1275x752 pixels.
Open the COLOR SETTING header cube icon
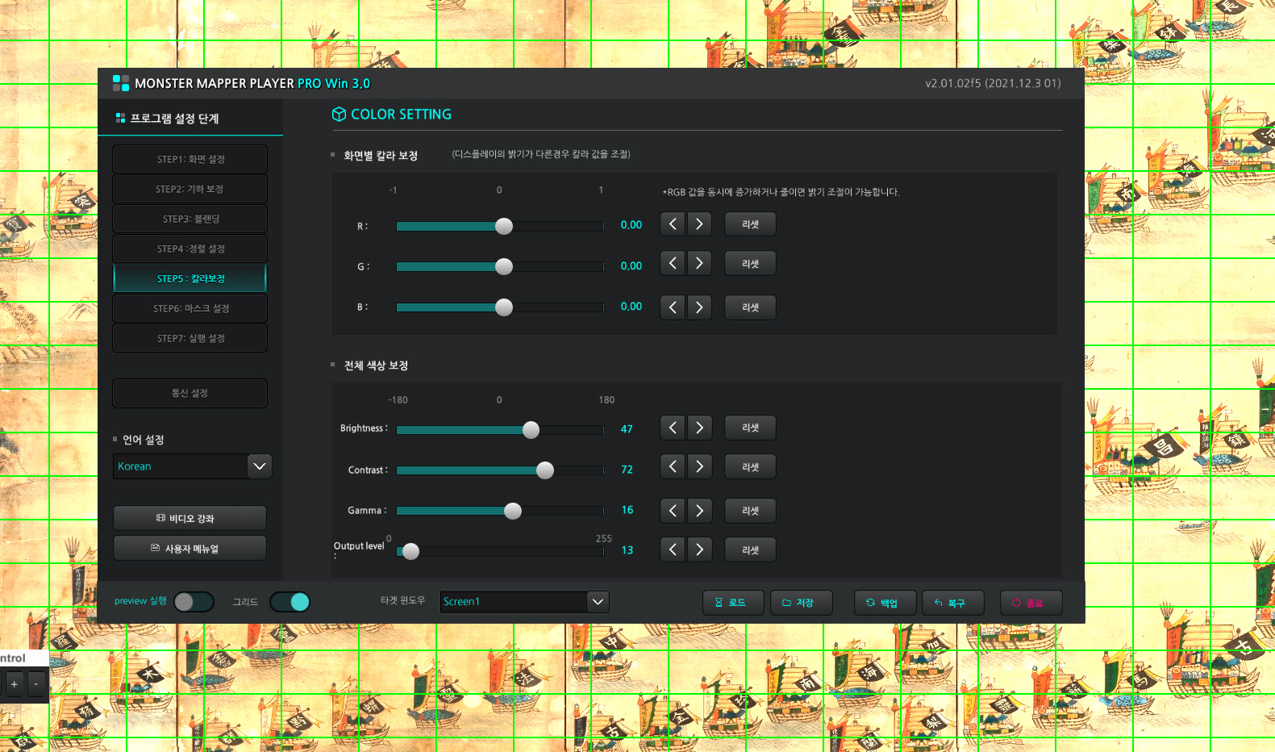pos(339,115)
